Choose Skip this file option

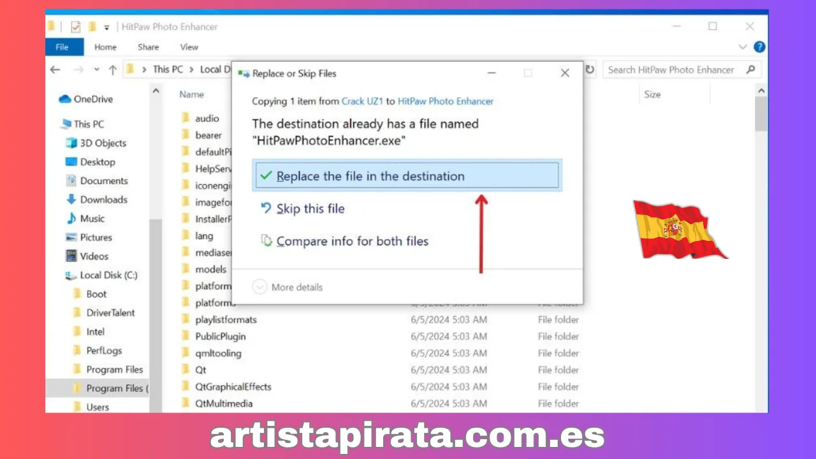point(310,208)
